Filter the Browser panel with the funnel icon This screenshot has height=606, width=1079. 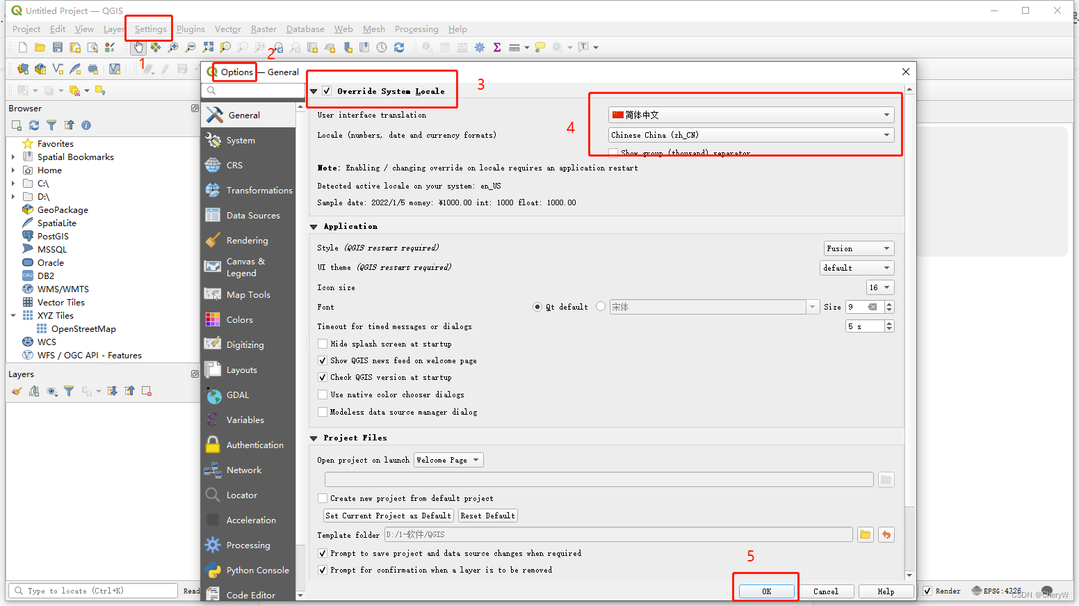[x=51, y=125]
